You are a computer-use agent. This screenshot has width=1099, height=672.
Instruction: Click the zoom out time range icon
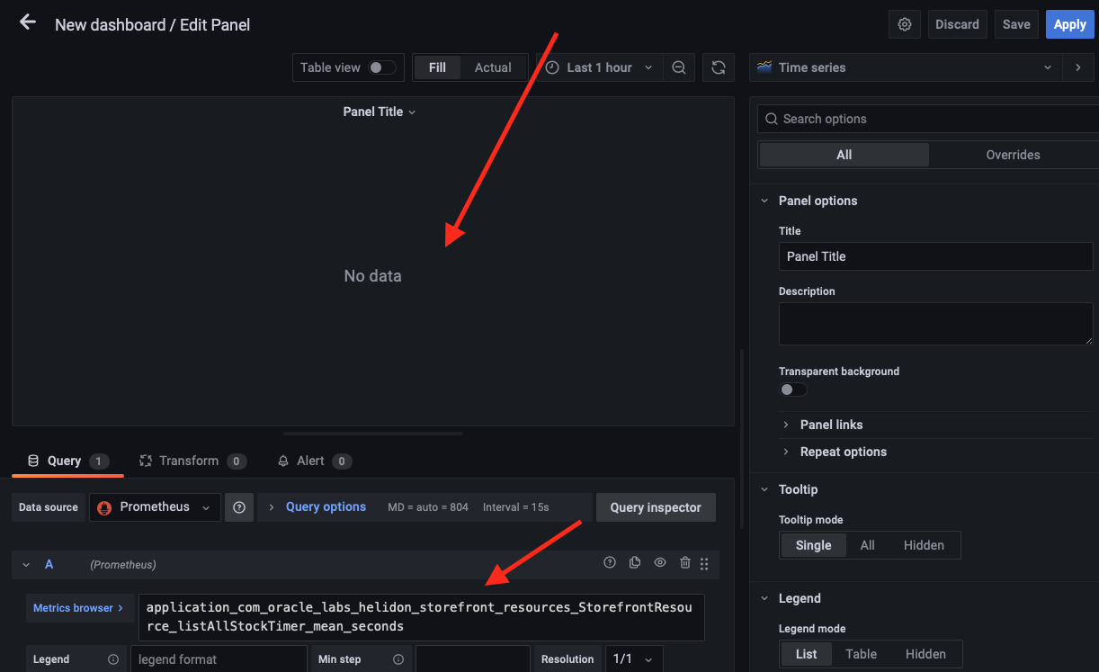[x=679, y=67]
